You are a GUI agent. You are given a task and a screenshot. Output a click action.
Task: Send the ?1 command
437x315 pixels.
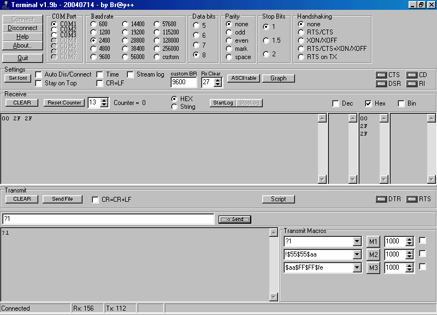click(x=235, y=219)
